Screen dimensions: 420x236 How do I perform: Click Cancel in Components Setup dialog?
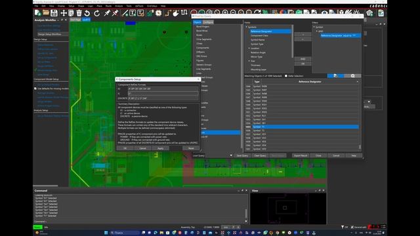coord(142,148)
